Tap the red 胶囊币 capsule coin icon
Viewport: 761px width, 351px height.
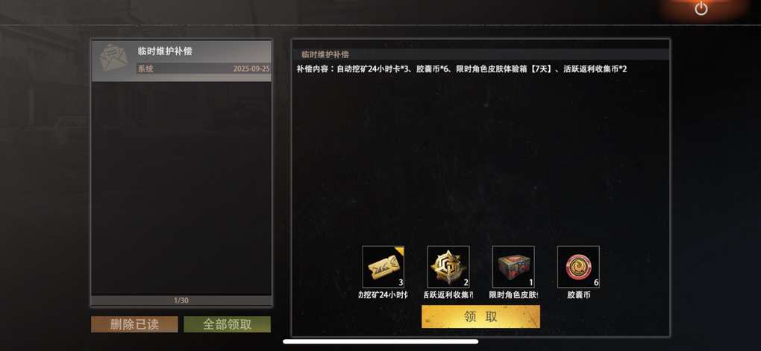tap(578, 267)
